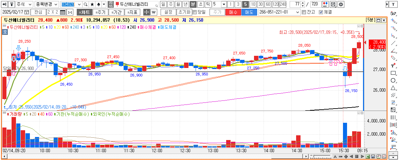Click the 720 total bars input field

pyautogui.click(x=315, y=4)
